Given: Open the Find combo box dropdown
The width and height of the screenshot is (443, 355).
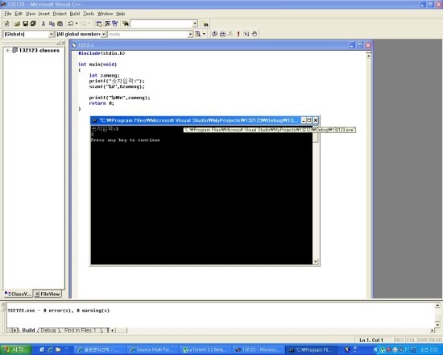Looking at the screenshot, I should (195, 23).
